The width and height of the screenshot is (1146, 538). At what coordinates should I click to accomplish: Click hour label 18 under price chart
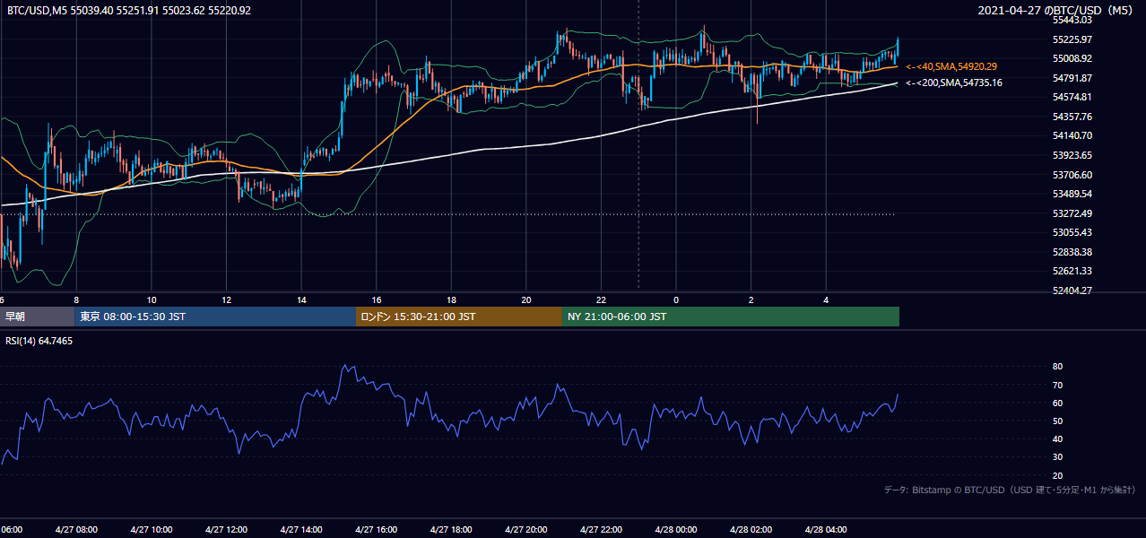(452, 299)
